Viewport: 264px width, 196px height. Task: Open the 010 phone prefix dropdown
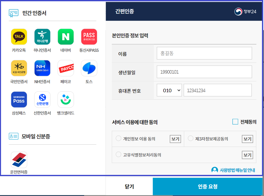[x=169, y=90]
